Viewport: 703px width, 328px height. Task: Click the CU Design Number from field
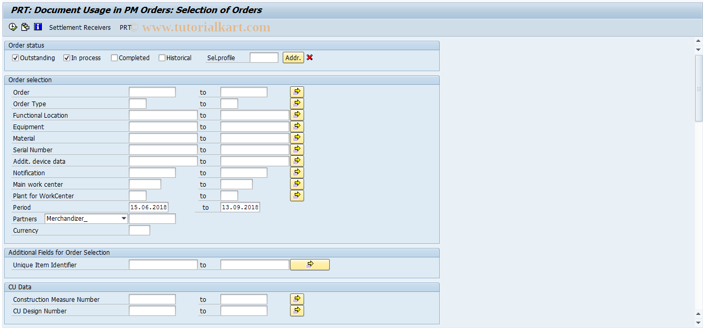coord(152,311)
